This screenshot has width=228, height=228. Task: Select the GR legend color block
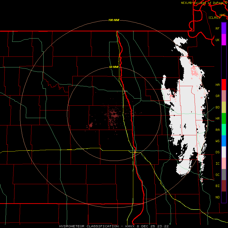[x=224, y=96]
